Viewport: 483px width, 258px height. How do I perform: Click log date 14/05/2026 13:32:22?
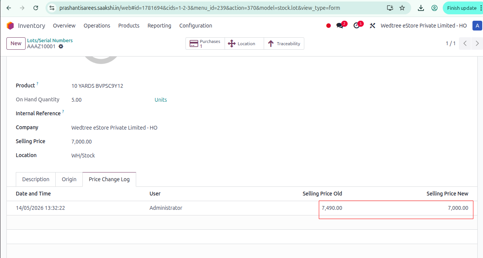(40, 208)
